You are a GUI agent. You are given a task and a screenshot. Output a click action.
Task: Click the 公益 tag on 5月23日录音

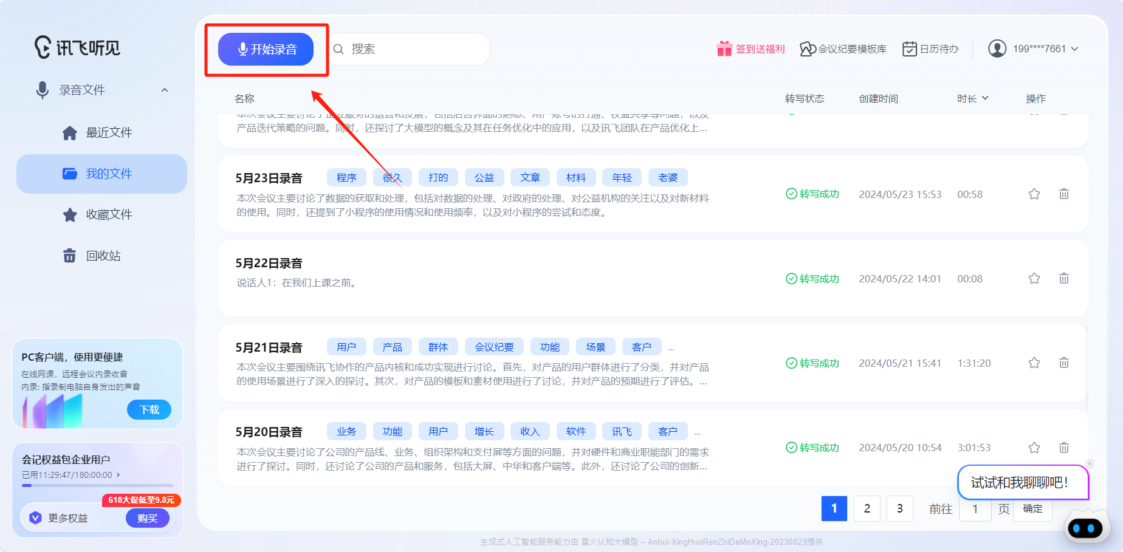click(484, 177)
